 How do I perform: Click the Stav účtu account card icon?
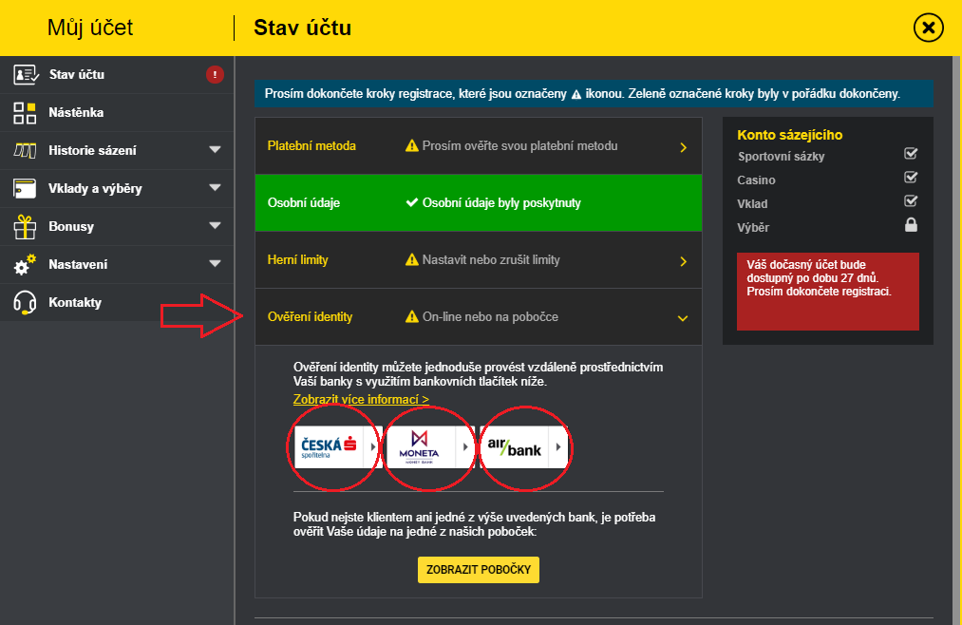click(x=25, y=75)
